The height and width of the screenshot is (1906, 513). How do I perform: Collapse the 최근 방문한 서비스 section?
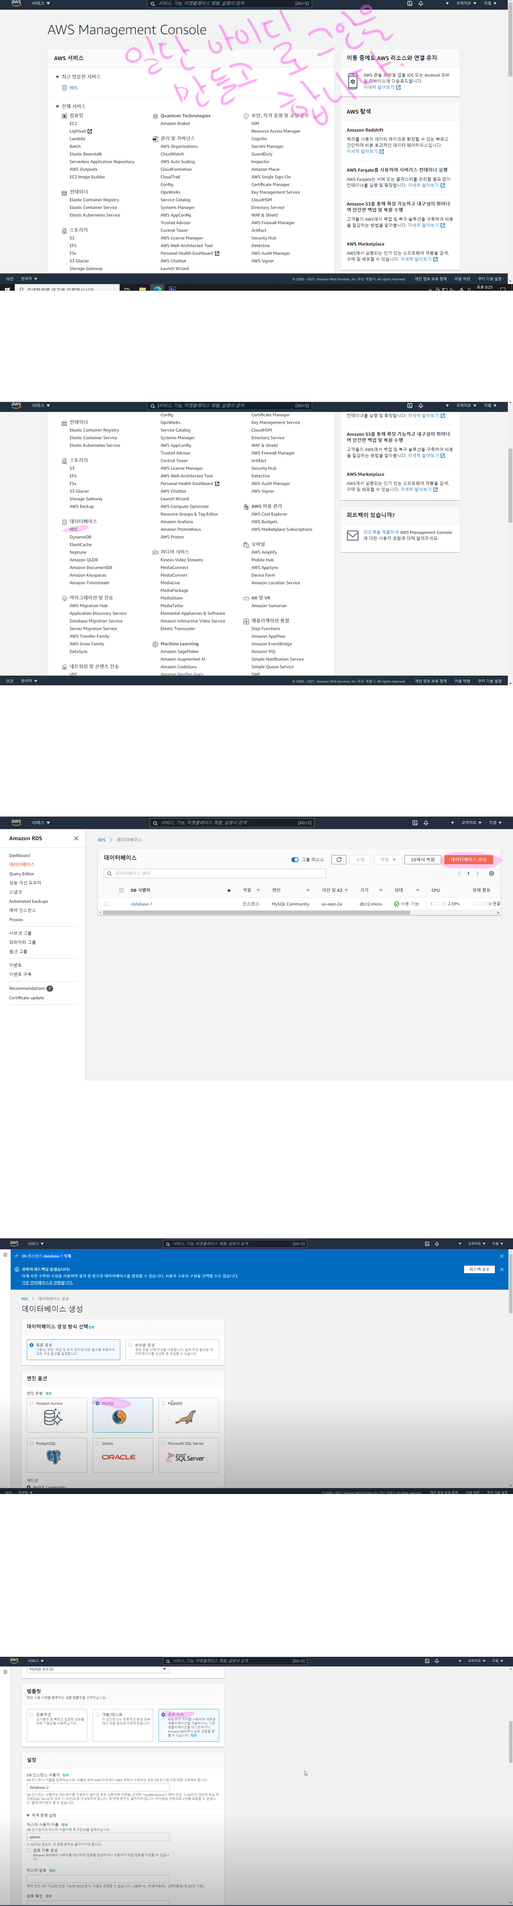57,77
